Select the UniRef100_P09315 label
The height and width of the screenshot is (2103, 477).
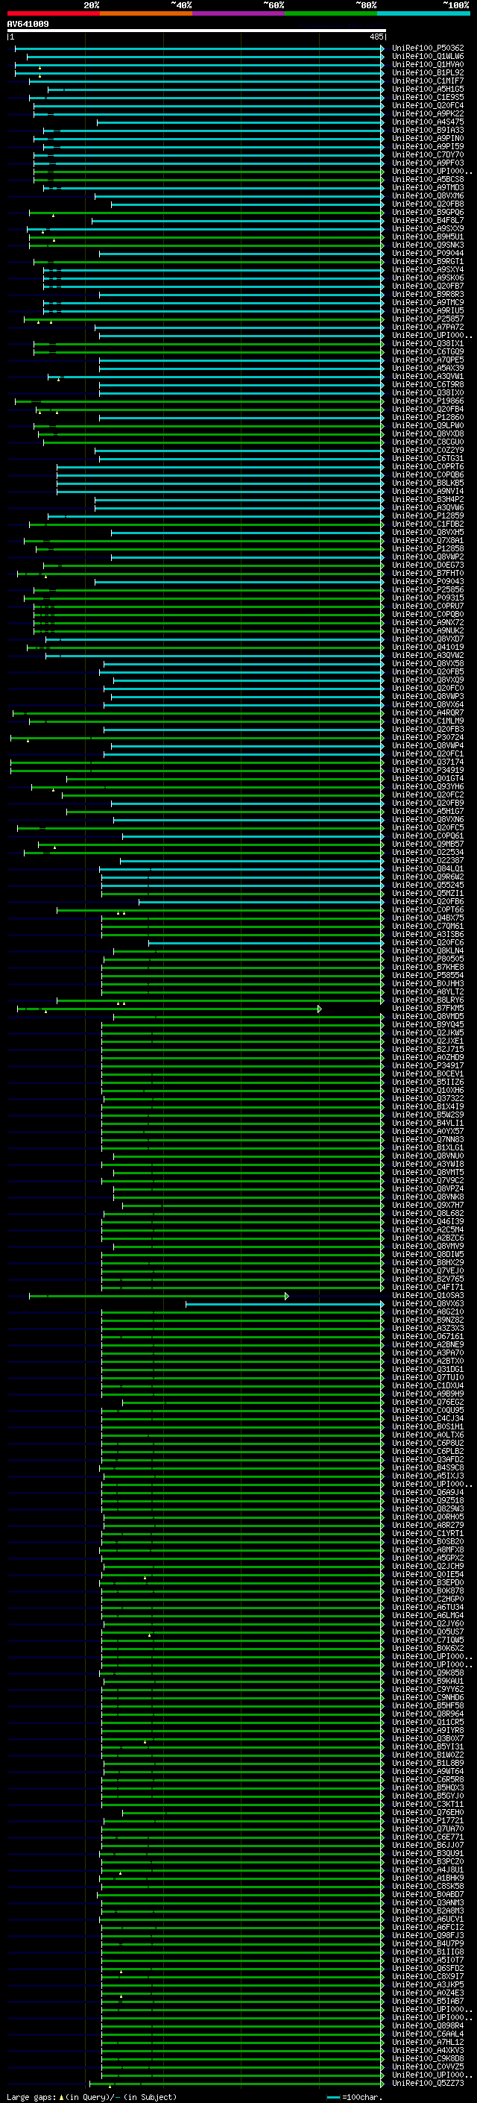(x=428, y=598)
